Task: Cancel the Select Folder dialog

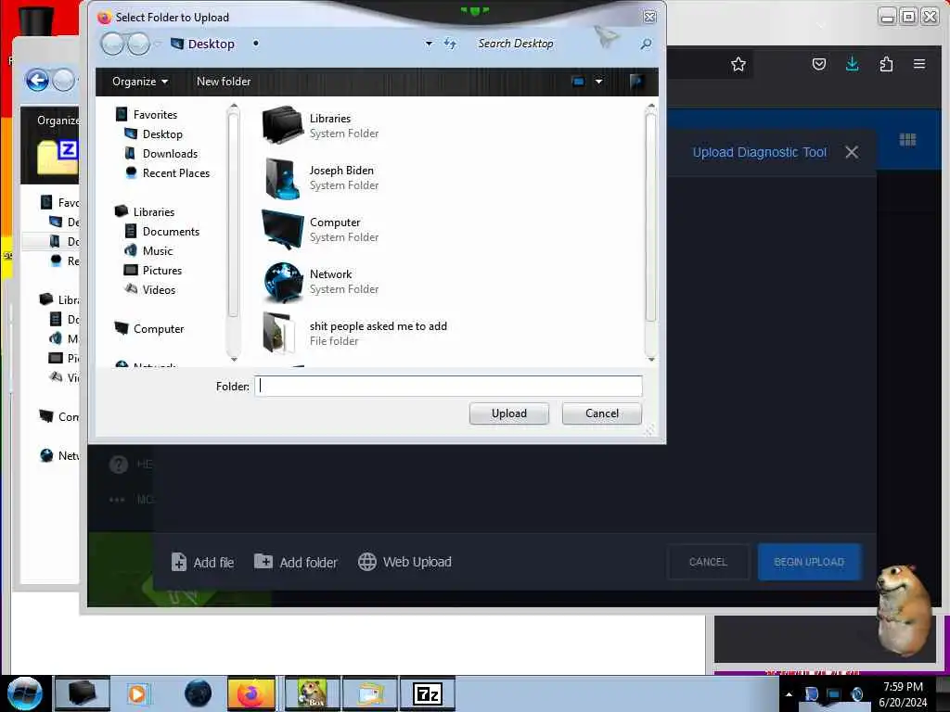Action: pyautogui.click(x=601, y=413)
